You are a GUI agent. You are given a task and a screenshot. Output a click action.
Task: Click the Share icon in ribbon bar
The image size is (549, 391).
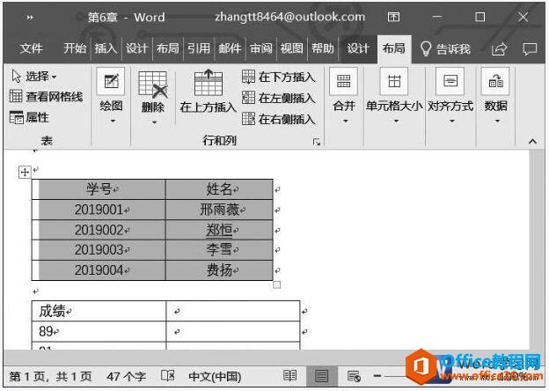[499, 48]
